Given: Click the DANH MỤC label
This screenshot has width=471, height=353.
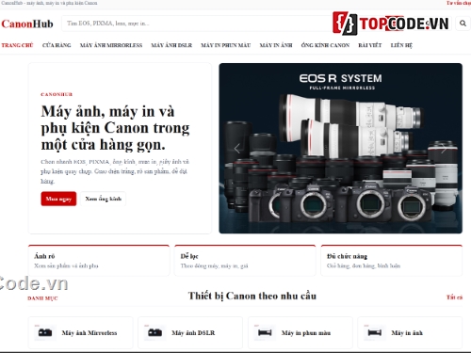Looking at the screenshot, I should (x=42, y=298).
